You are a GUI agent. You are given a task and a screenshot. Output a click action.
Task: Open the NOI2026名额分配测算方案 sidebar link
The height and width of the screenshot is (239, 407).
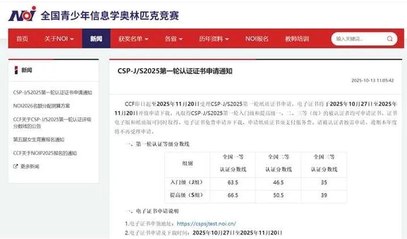(x=41, y=106)
